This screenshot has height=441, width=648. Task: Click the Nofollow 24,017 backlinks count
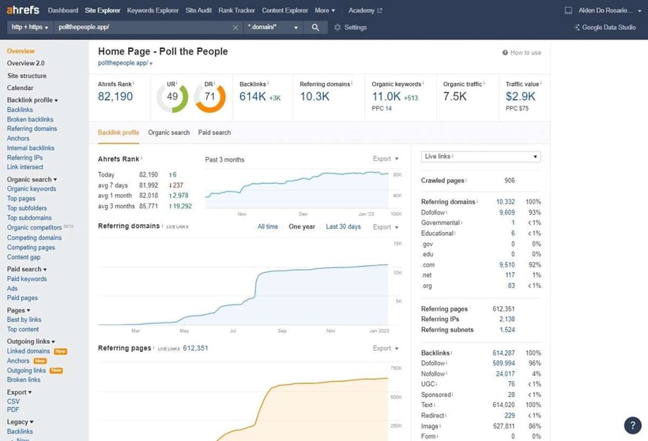(x=506, y=374)
